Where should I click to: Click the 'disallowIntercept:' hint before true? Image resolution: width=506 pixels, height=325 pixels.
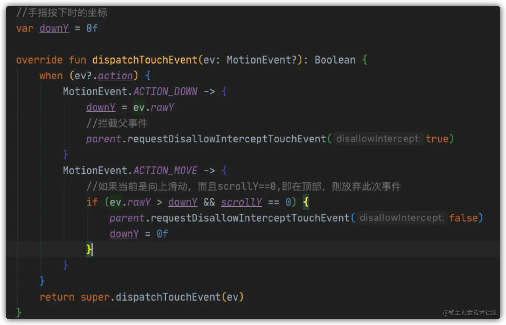[378, 139]
